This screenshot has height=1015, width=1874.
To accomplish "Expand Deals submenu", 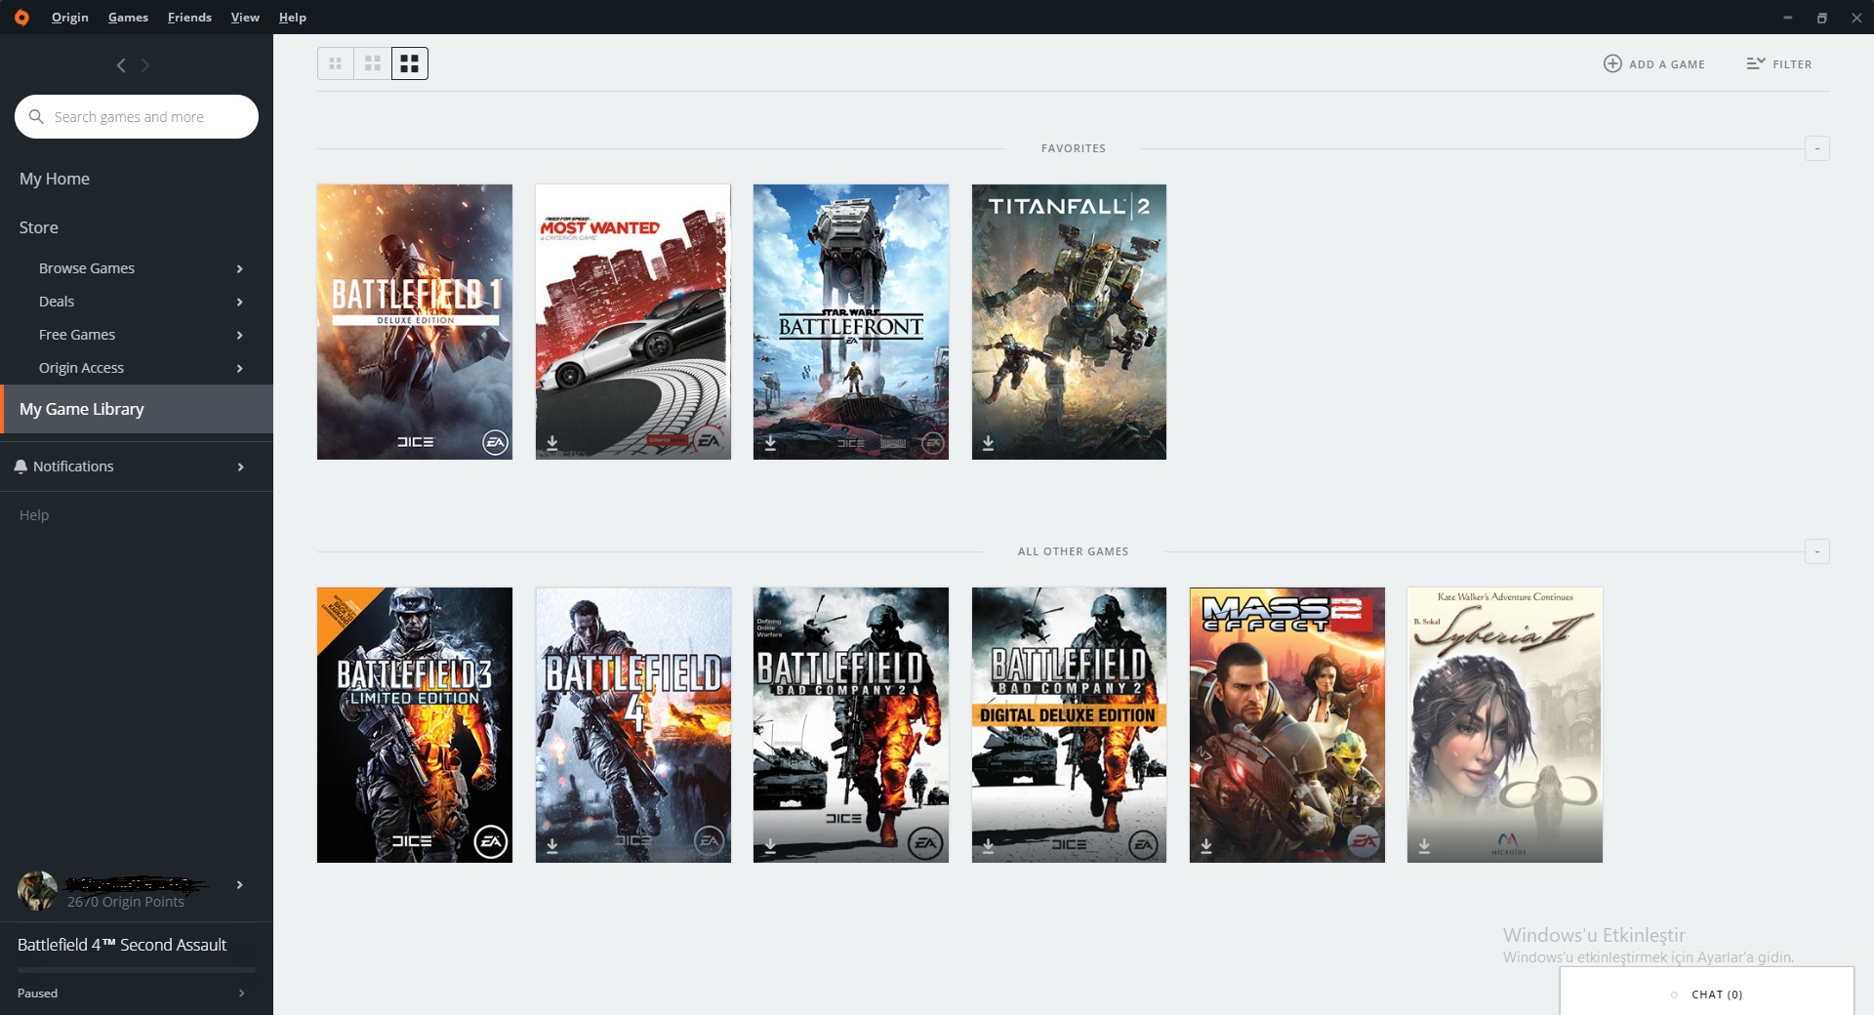I will 239,302.
